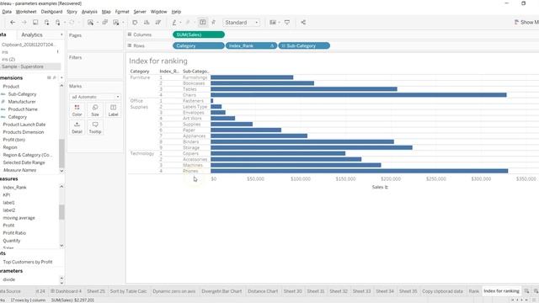This screenshot has height=303, width=539.
Task: Click the Redo forward arrow in toolbar
Action: coord(24,23)
